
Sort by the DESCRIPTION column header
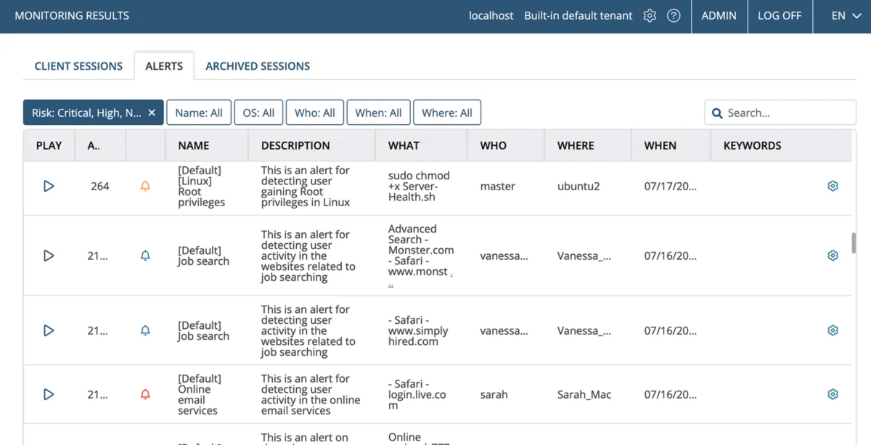tap(295, 145)
